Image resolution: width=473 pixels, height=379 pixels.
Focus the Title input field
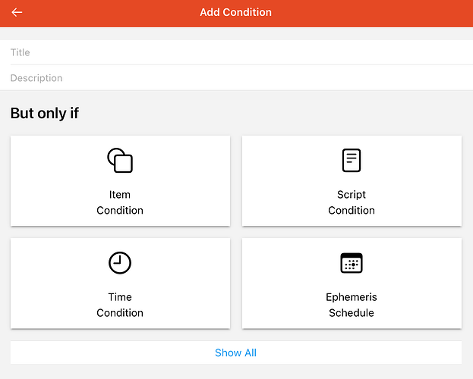[236, 52]
